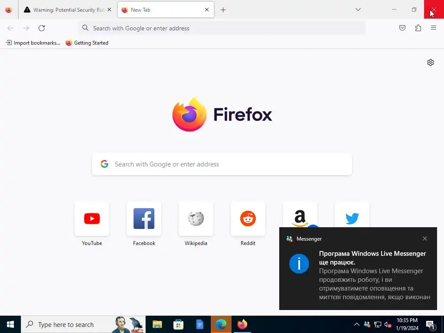Click the page's Google search box

tap(222, 164)
